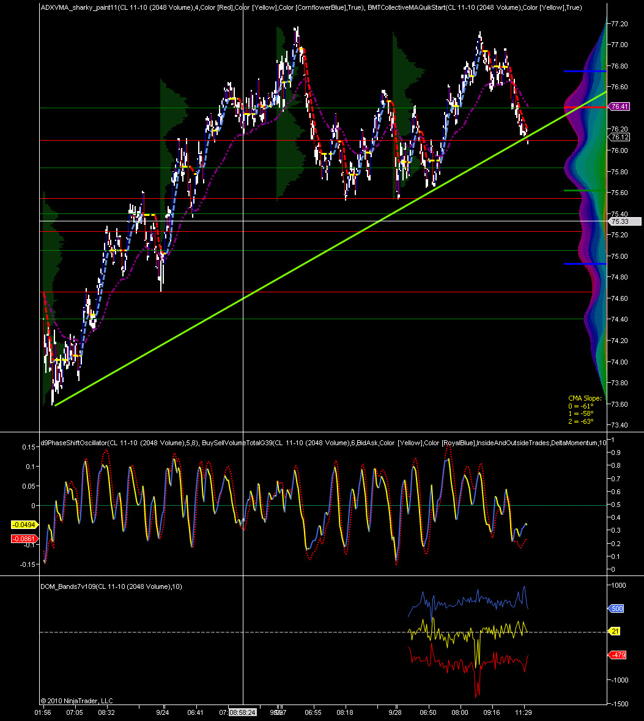This screenshot has width=644, height=721.
Task: Click the 06:41 time axis label
Action: pyautogui.click(x=195, y=712)
